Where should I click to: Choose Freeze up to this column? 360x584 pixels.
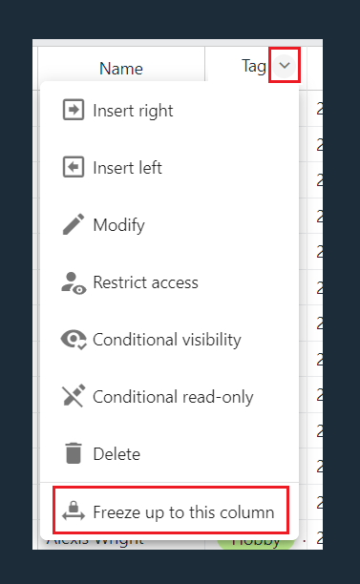pyautogui.click(x=171, y=510)
